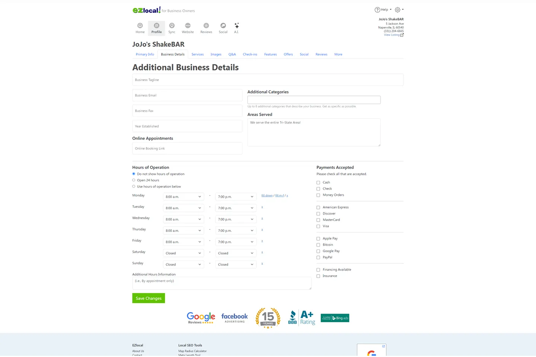536x357 pixels.
Task: Switch to the Primary Info tab
Action: tap(145, 54)
